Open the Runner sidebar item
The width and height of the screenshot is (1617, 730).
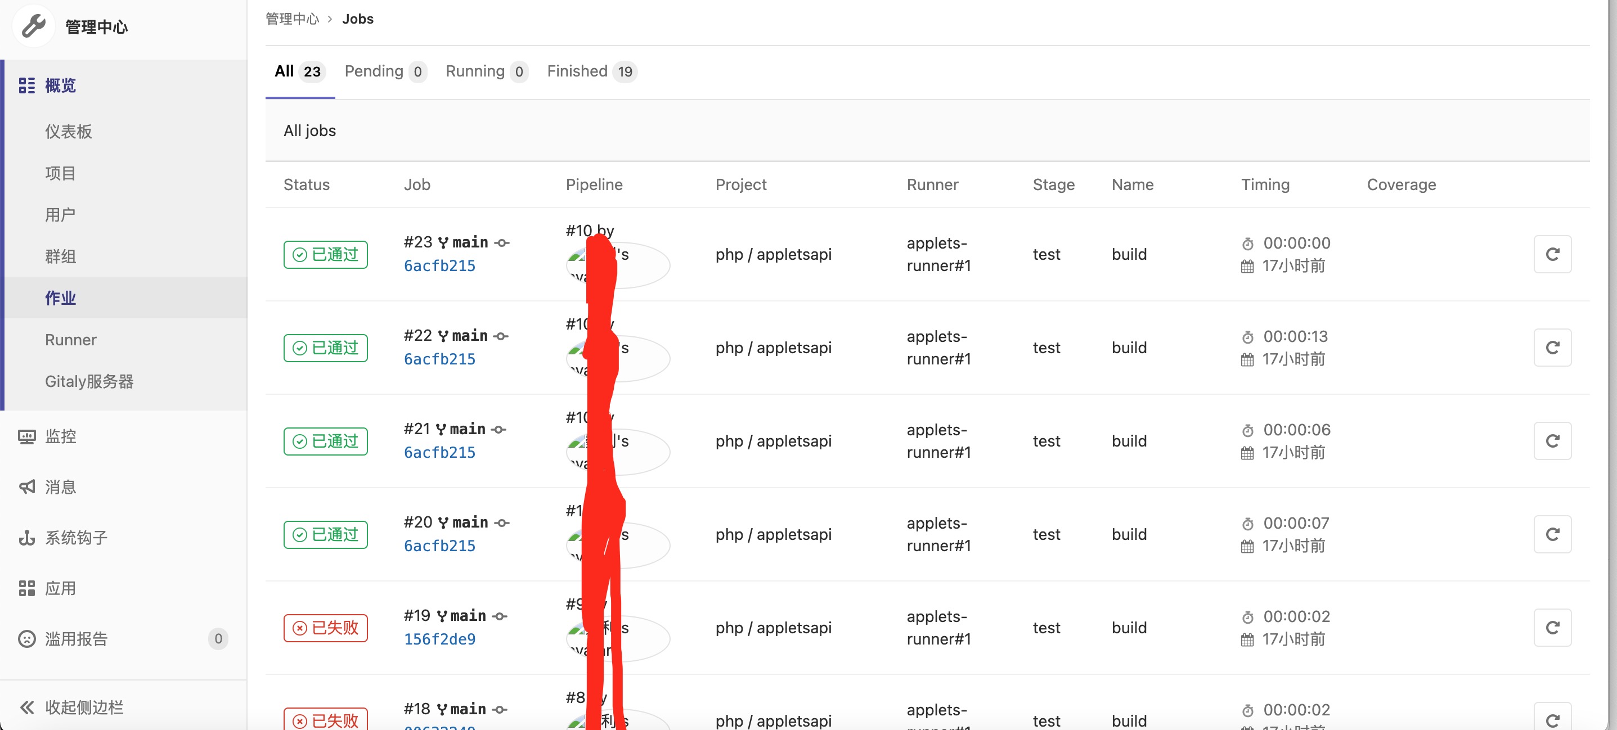point(70,340)
